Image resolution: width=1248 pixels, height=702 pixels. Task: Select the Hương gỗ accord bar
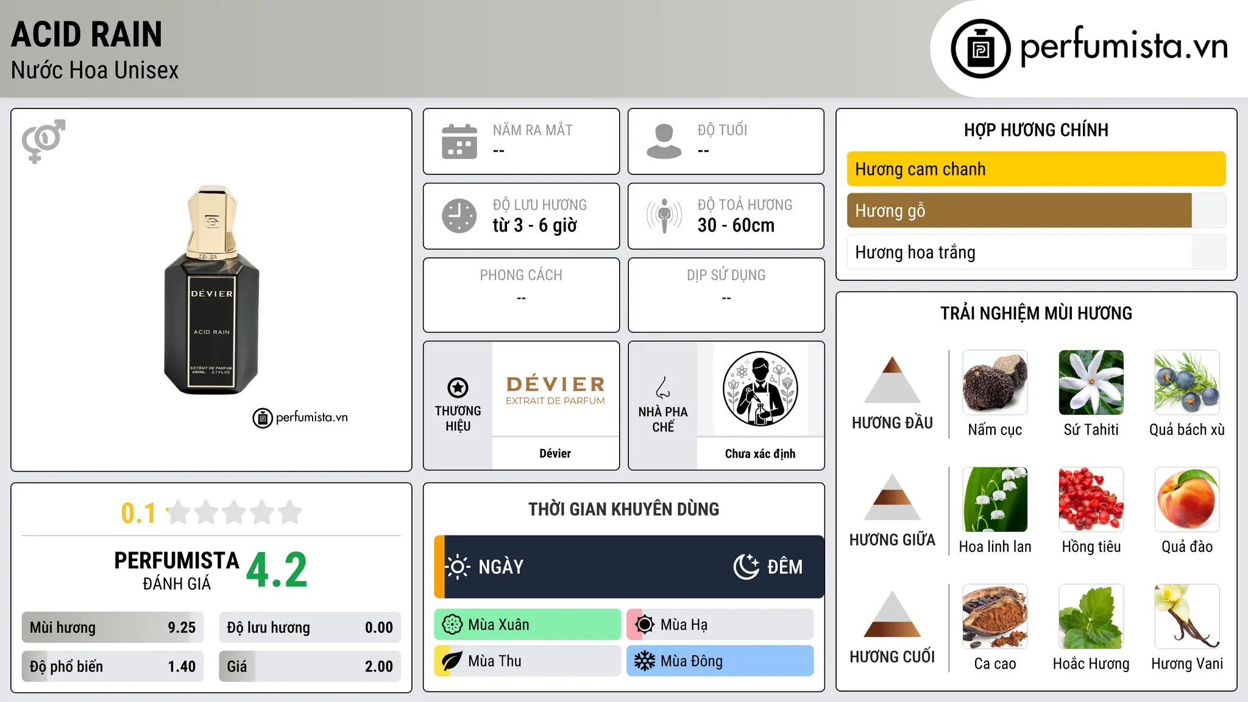1036,210
